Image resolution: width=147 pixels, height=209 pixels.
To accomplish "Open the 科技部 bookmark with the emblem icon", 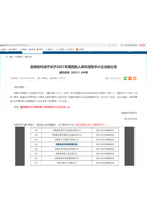I will pyautogui.click(x=80, y=49).
